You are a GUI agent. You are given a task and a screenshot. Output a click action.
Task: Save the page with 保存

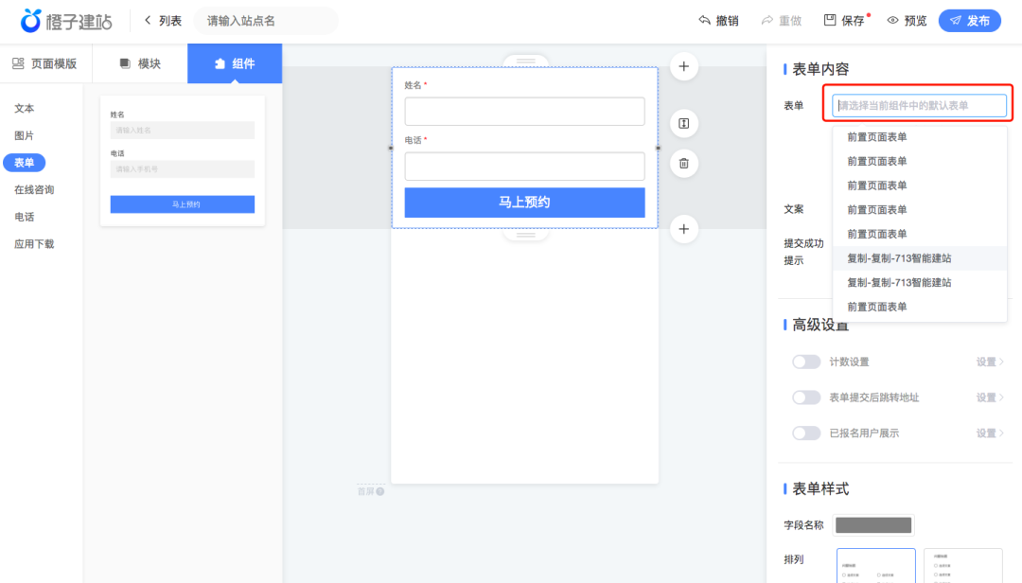pyautogui.click(x=845, y=21)
